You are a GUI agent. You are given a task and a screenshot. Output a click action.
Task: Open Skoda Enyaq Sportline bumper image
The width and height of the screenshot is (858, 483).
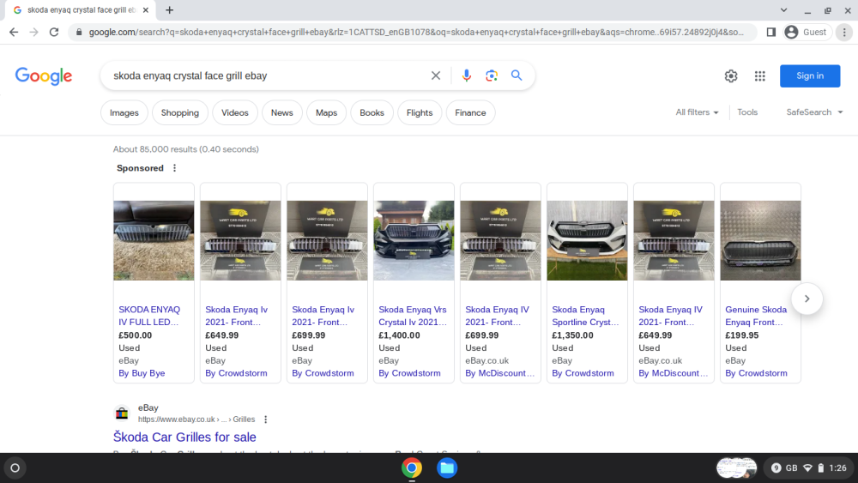(587, 241)
